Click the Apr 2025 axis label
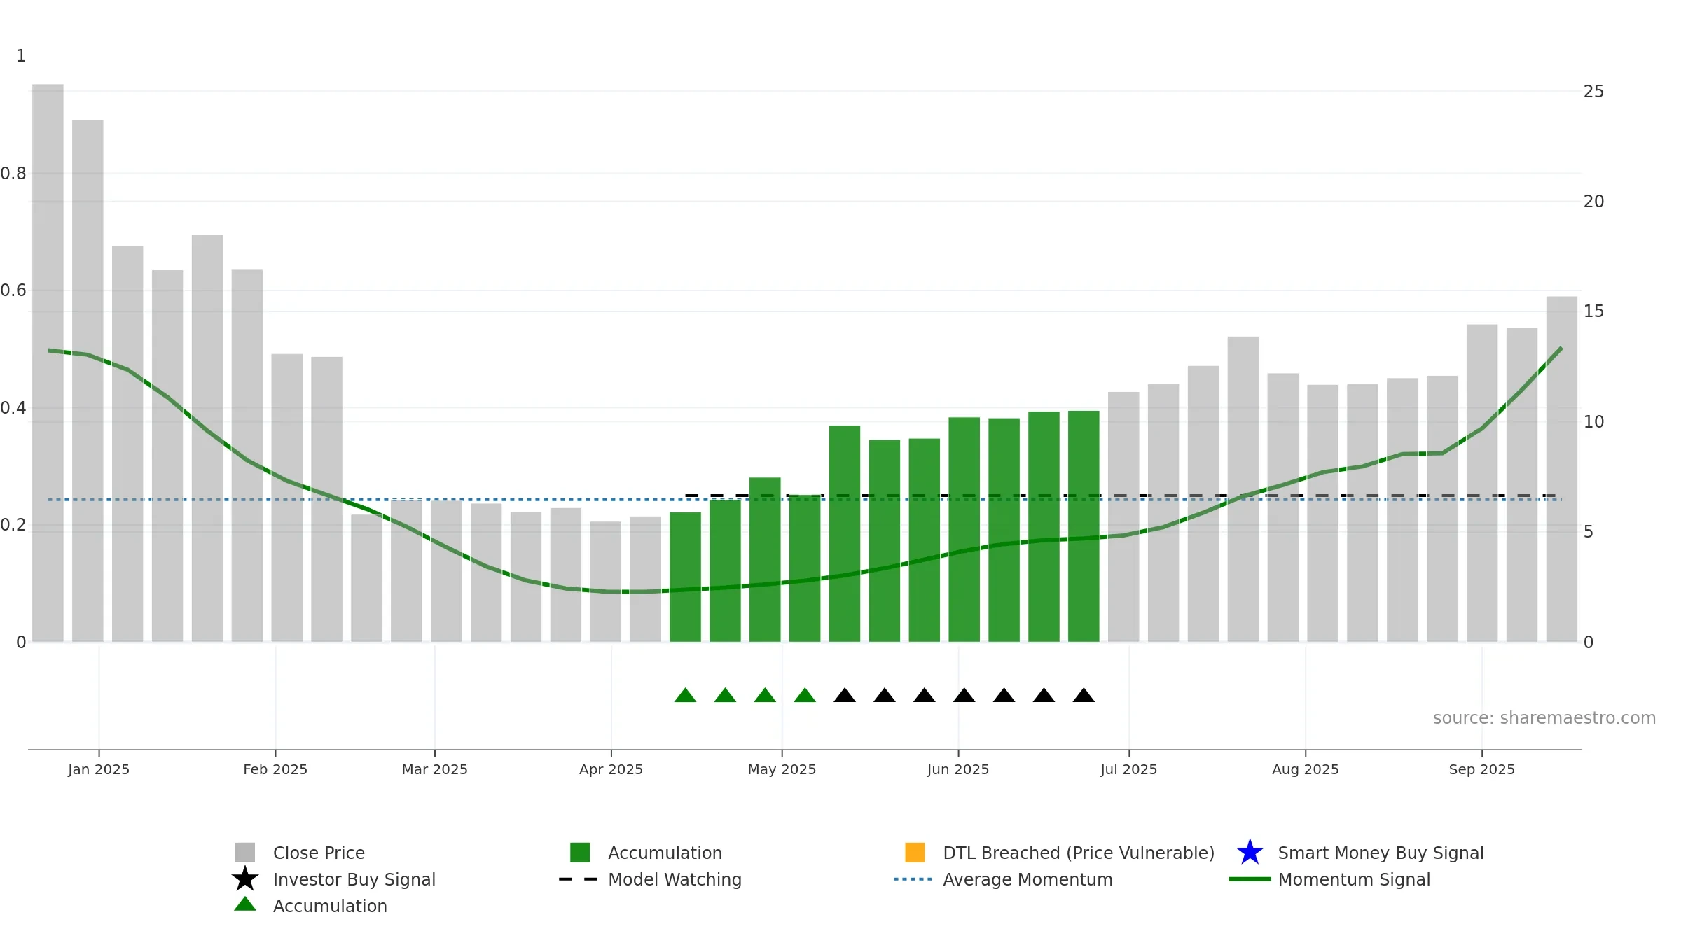 [x=611, y=769]
